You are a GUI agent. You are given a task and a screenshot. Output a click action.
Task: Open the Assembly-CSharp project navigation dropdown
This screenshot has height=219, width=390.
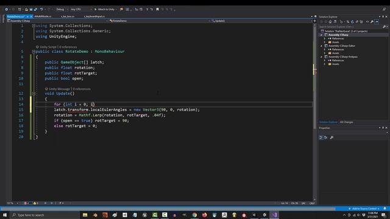[58, 21]
